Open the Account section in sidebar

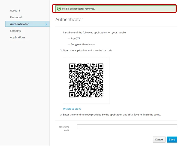(x=15, y=10)
